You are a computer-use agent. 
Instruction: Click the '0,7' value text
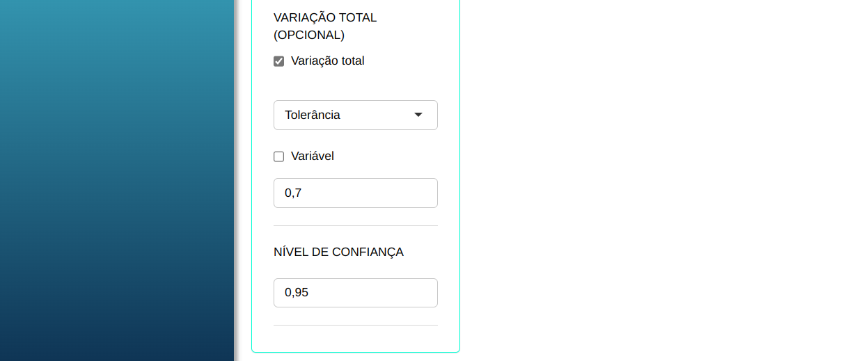pos(293,193)
